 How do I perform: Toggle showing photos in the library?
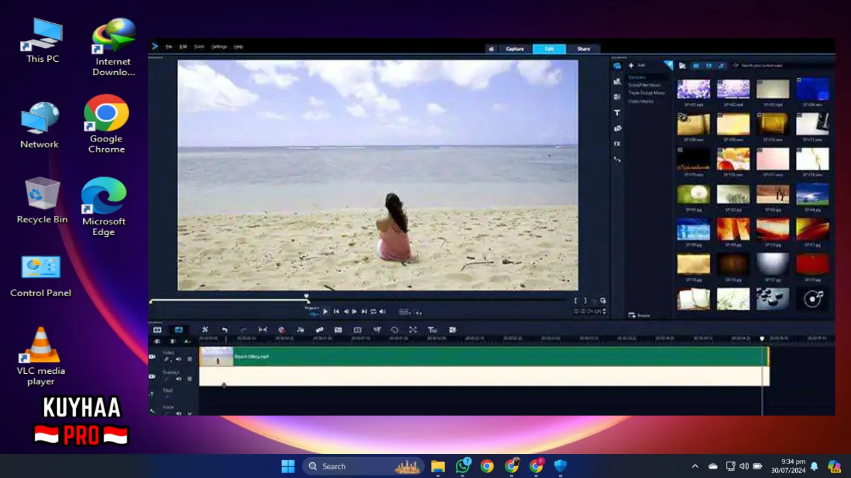709,66
